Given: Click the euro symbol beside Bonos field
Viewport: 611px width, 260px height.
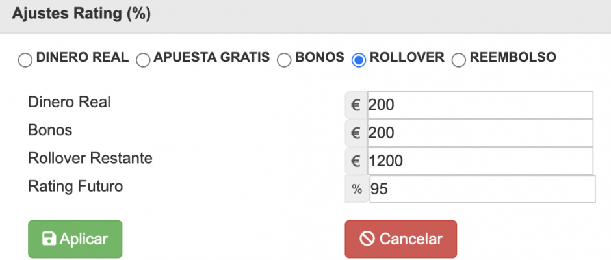Looking at the screenshot, I should tap(356, 133).
